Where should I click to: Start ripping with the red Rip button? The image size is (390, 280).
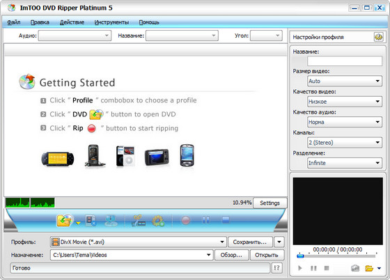pyautogui.click(x=185, y=220)
